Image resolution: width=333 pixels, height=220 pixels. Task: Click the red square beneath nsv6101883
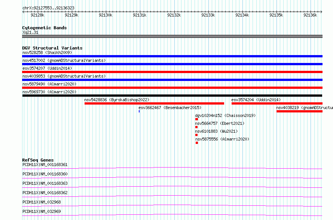click(196, 135)
